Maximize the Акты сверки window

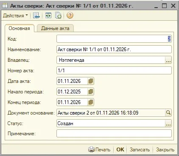click(x=164, y=6)
